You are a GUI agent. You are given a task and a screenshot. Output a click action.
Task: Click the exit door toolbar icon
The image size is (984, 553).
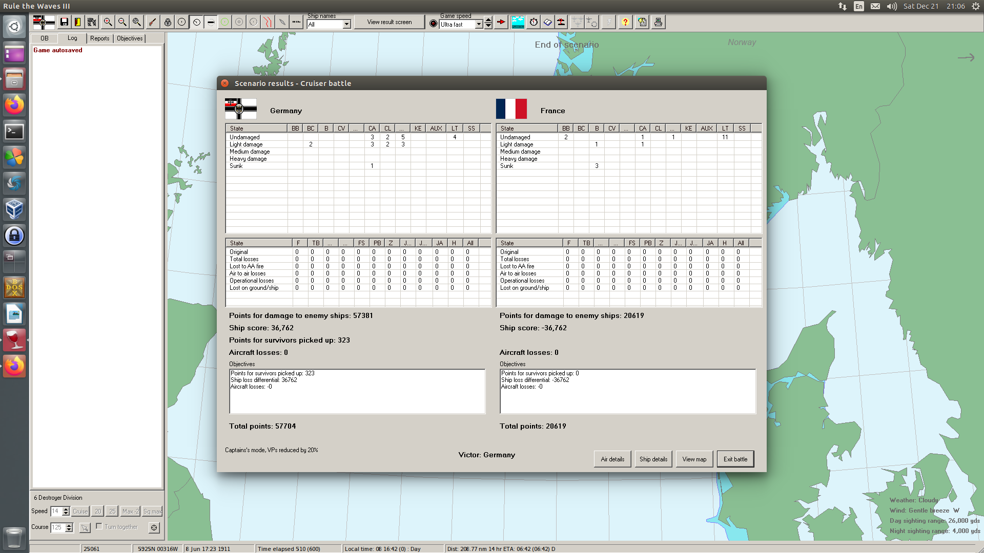coord(78,22)
